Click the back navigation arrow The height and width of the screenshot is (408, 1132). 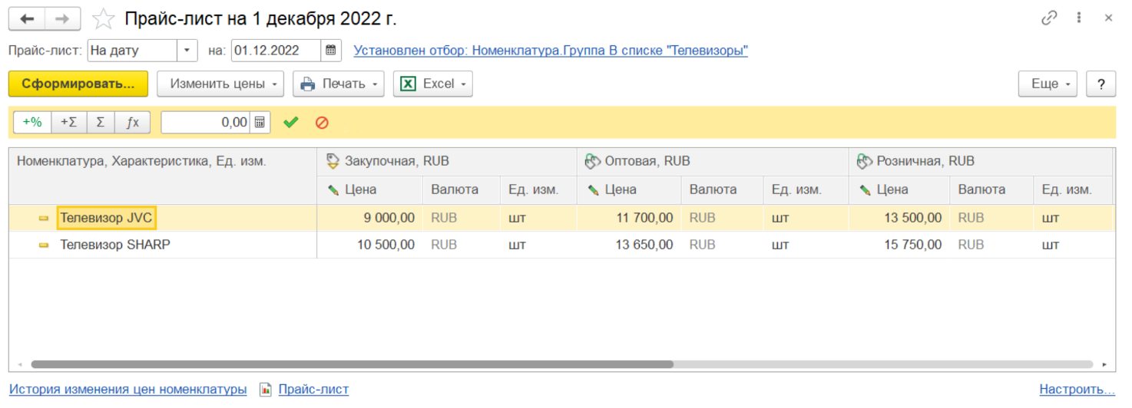coord(27,18)
